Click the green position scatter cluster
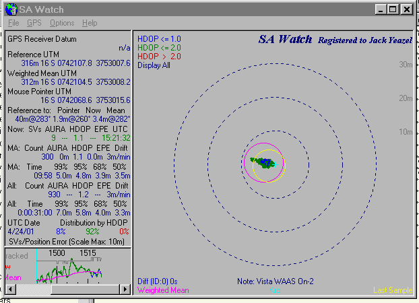 263,162
